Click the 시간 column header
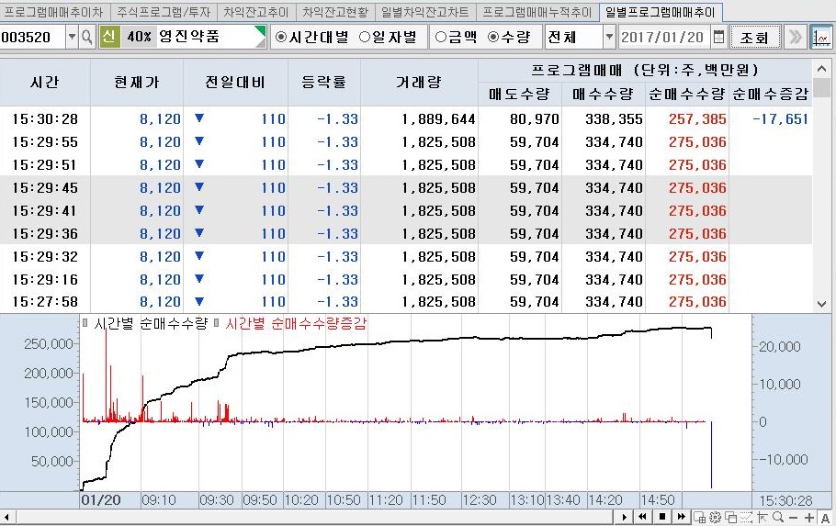The height and width of the screenshot is (526, 836). [x=45, y=82]
